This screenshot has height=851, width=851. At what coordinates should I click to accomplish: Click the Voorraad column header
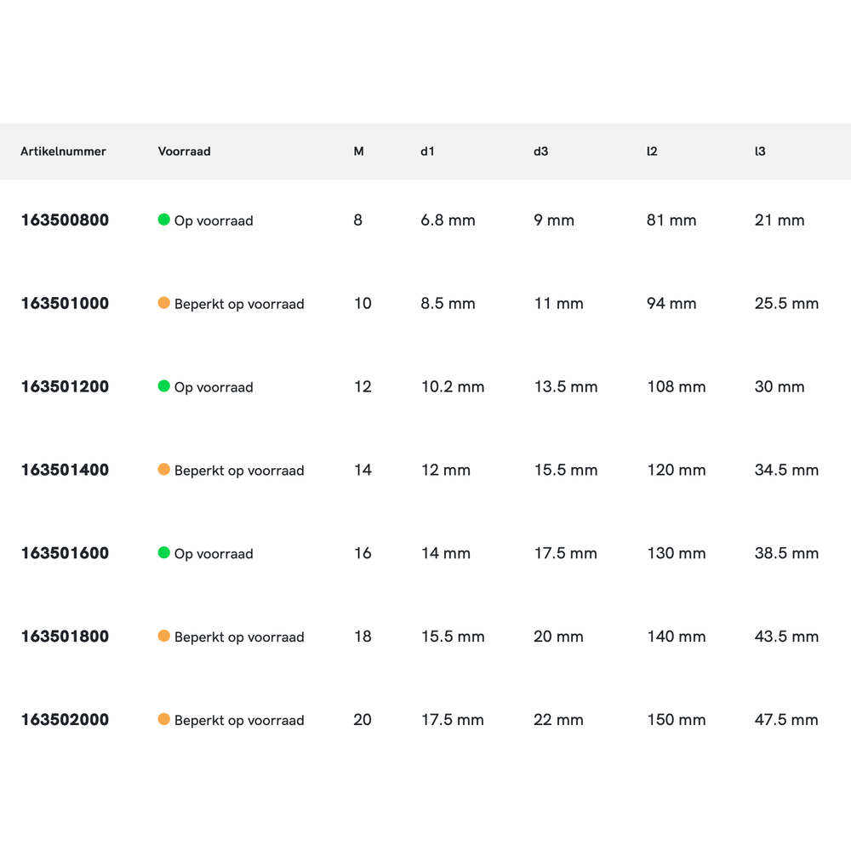click(x=184, y=151)
